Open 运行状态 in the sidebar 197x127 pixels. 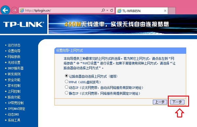14,45
